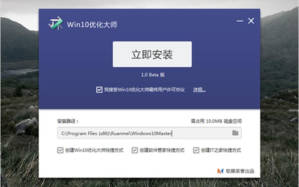Click the 立即安装 install button
The image size is (299, 187).
click(152, 54)
